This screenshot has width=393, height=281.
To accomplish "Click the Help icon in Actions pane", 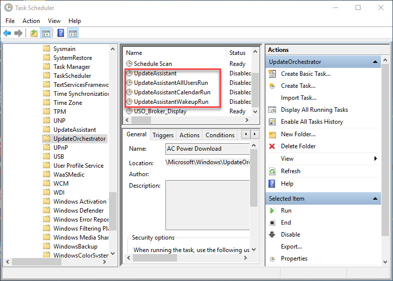I will point(272,184).
